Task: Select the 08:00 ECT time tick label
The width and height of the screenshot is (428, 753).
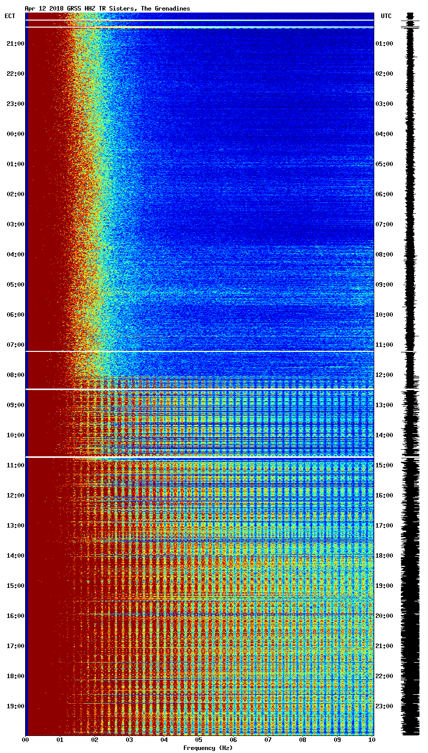Action: coord(15,375)
